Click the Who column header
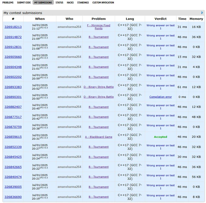 [69, 19]
